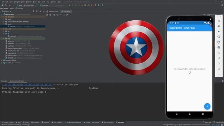The image size is (224, 126).
Task: Open the Terminal tool window tab
Action: (45, 122)
